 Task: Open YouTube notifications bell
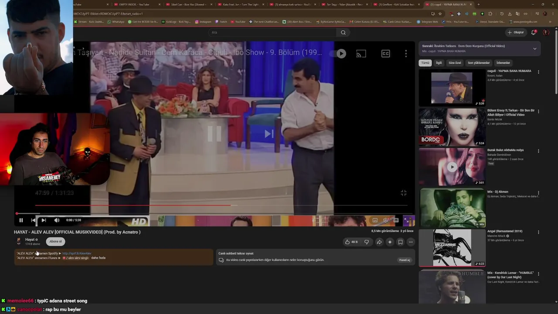pos(534,32)
